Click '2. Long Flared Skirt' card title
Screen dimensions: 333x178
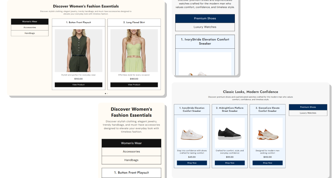(x=134, y=22)
